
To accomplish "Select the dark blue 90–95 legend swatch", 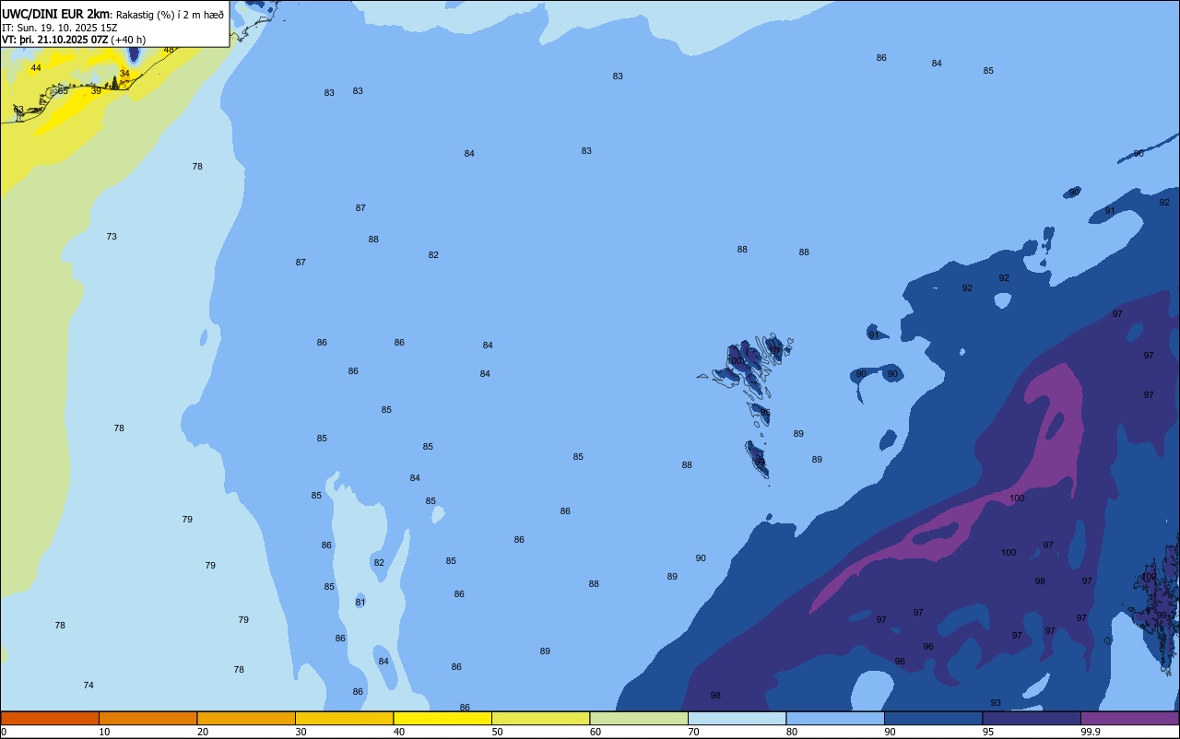I will coord(933,718).
